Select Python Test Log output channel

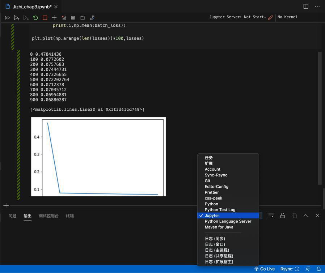point(228,210)
